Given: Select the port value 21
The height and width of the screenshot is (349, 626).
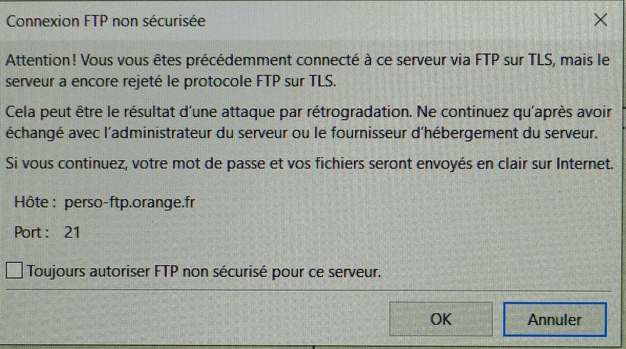Looking at the screenshot, I should tap(72, 232).
